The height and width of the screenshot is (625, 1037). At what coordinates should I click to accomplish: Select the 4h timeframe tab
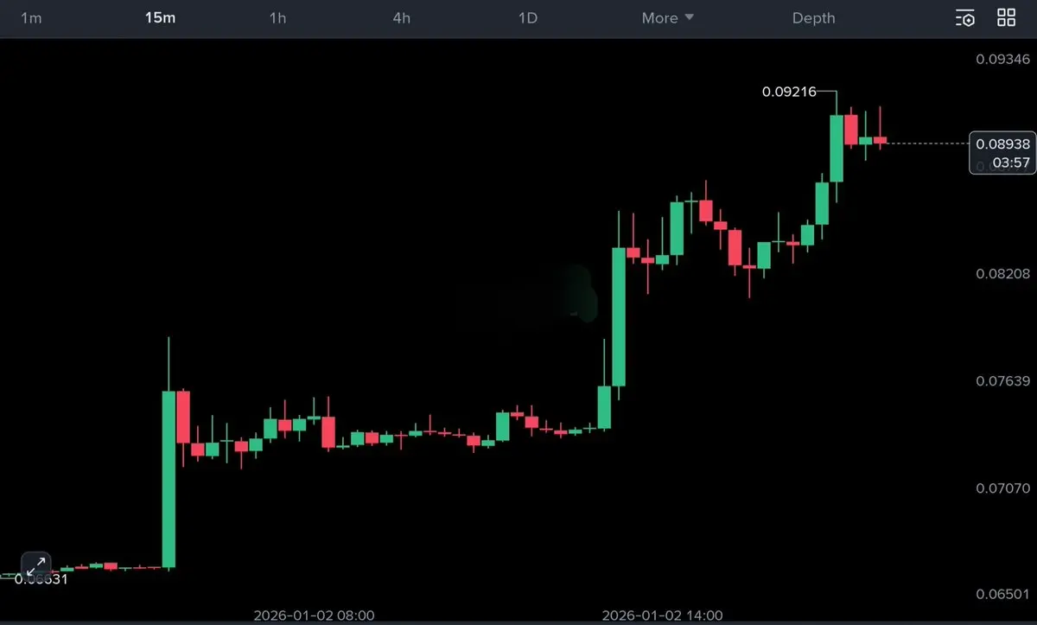[x=402, y=18]
